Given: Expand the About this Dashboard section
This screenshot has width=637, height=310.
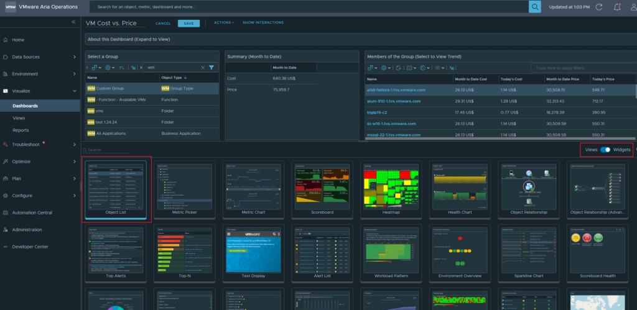Looking at the screenshot, I should (x=361, y=39).
